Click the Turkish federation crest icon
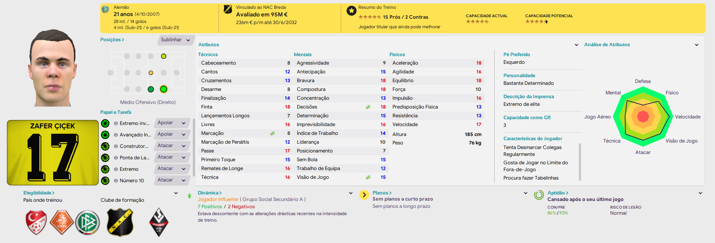This screenshot has width=715, height=243. 36,222
